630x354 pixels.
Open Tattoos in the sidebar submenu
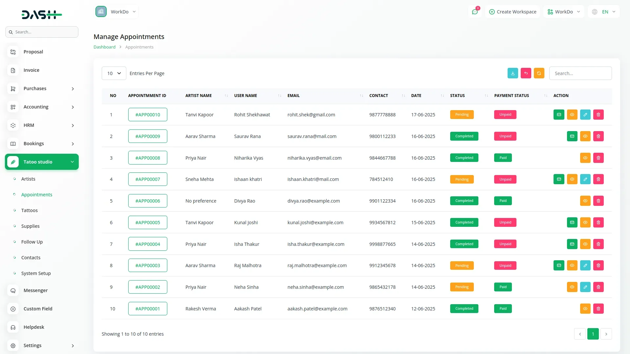click(x=30, y=210)
